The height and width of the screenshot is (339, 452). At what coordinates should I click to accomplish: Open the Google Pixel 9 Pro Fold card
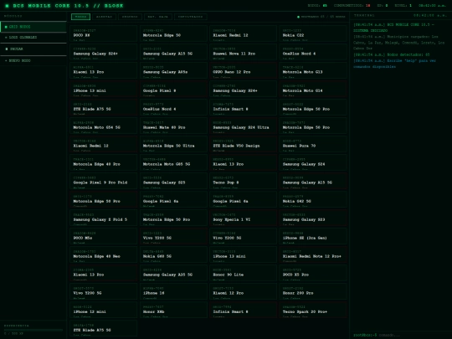click(104, 181)
